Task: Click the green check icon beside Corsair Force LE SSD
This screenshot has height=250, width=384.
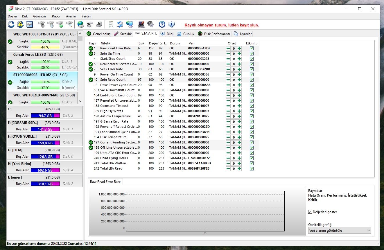Action: [x=10, y=62]
